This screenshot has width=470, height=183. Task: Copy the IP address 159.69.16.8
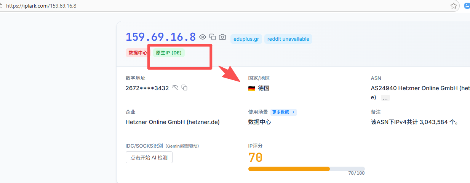click(213, 37)
